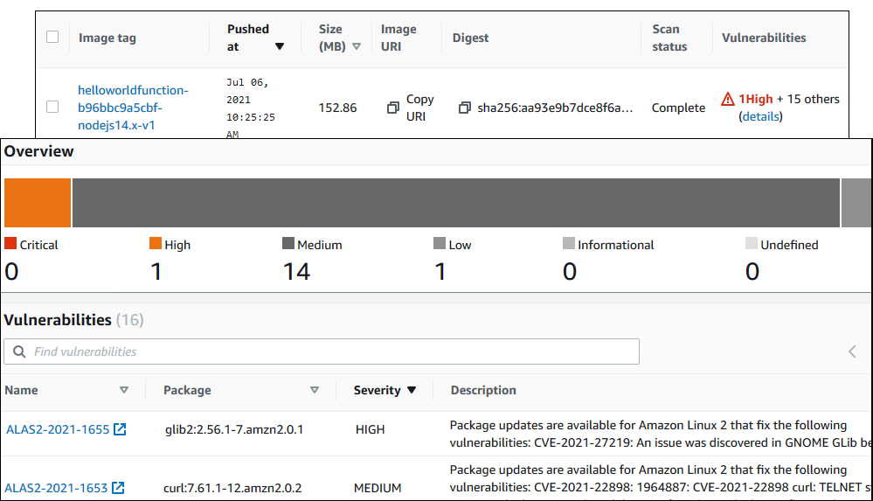Open helloworldfunction-b96bbc9a5cbf-nodejs14.x-v1 image tag
Viewport: 873px width, 501px height.
coord(133,108)
